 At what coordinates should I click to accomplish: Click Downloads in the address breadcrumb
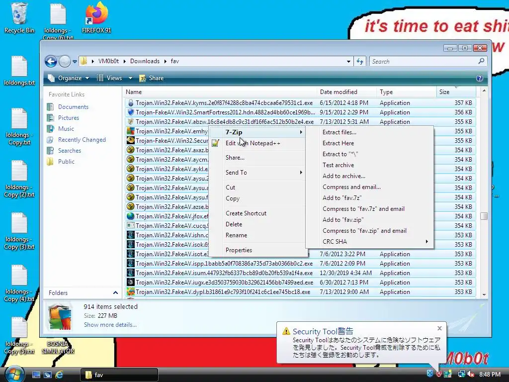(x=145, y=61)
